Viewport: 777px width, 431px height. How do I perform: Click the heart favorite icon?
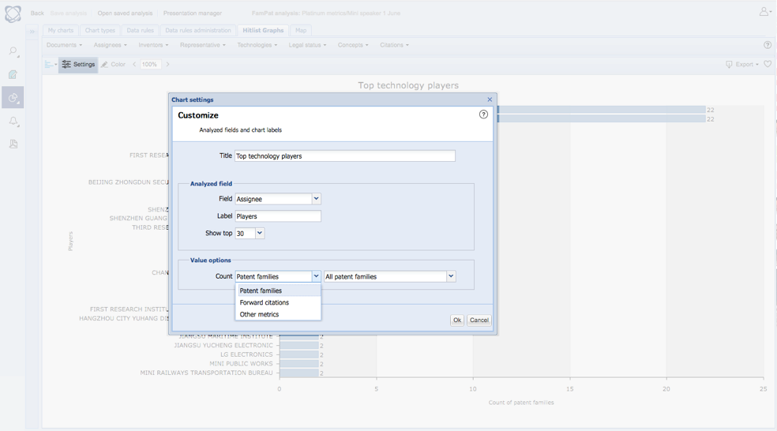pyautogui.click(x=767, y=65)
